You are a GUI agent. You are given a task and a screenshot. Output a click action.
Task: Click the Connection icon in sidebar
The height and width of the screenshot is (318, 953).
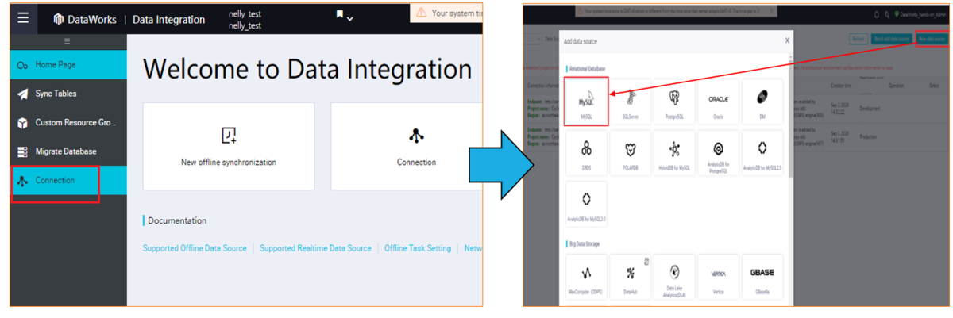tap(22, 181)
